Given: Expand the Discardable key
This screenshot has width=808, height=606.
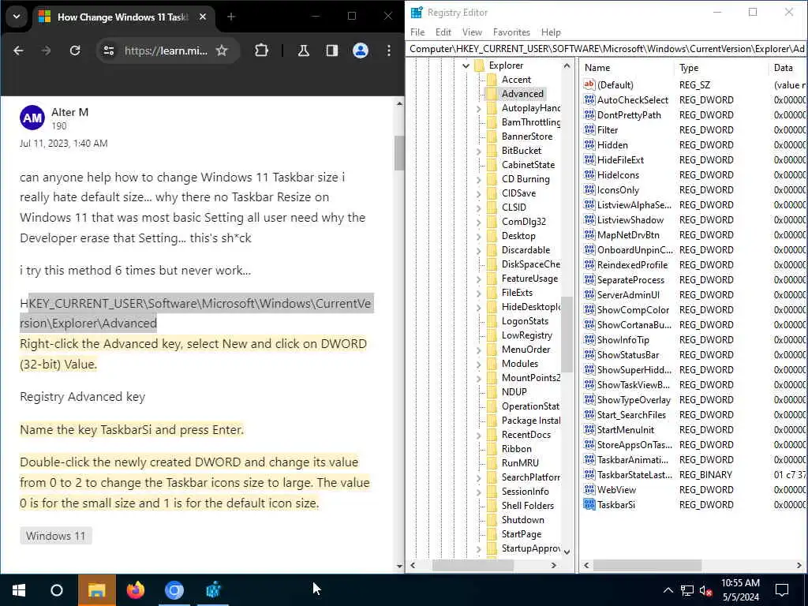Looking at the screenshot, I should [x=479, y=250].
